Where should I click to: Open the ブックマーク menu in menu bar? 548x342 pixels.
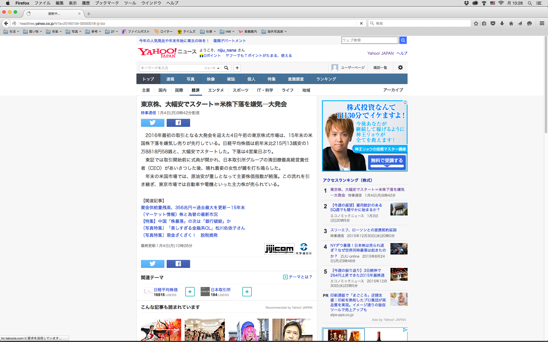click(107, 3)
